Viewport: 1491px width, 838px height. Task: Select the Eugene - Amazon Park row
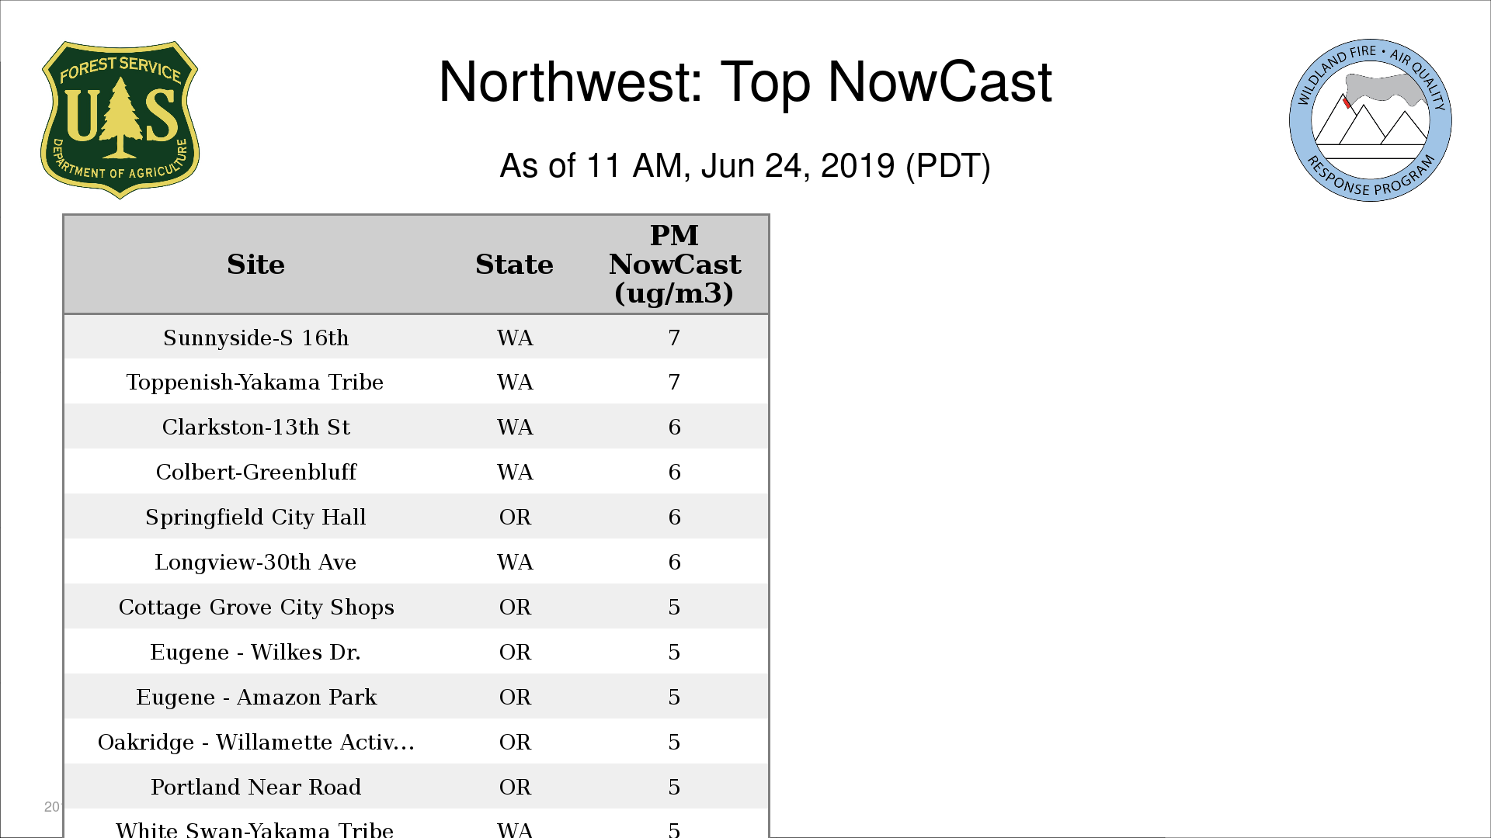click(x=255, y=698)
